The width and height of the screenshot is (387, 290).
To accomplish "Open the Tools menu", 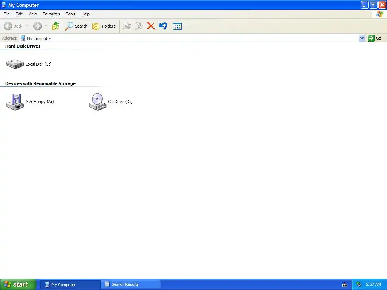I will pos(71,14).
